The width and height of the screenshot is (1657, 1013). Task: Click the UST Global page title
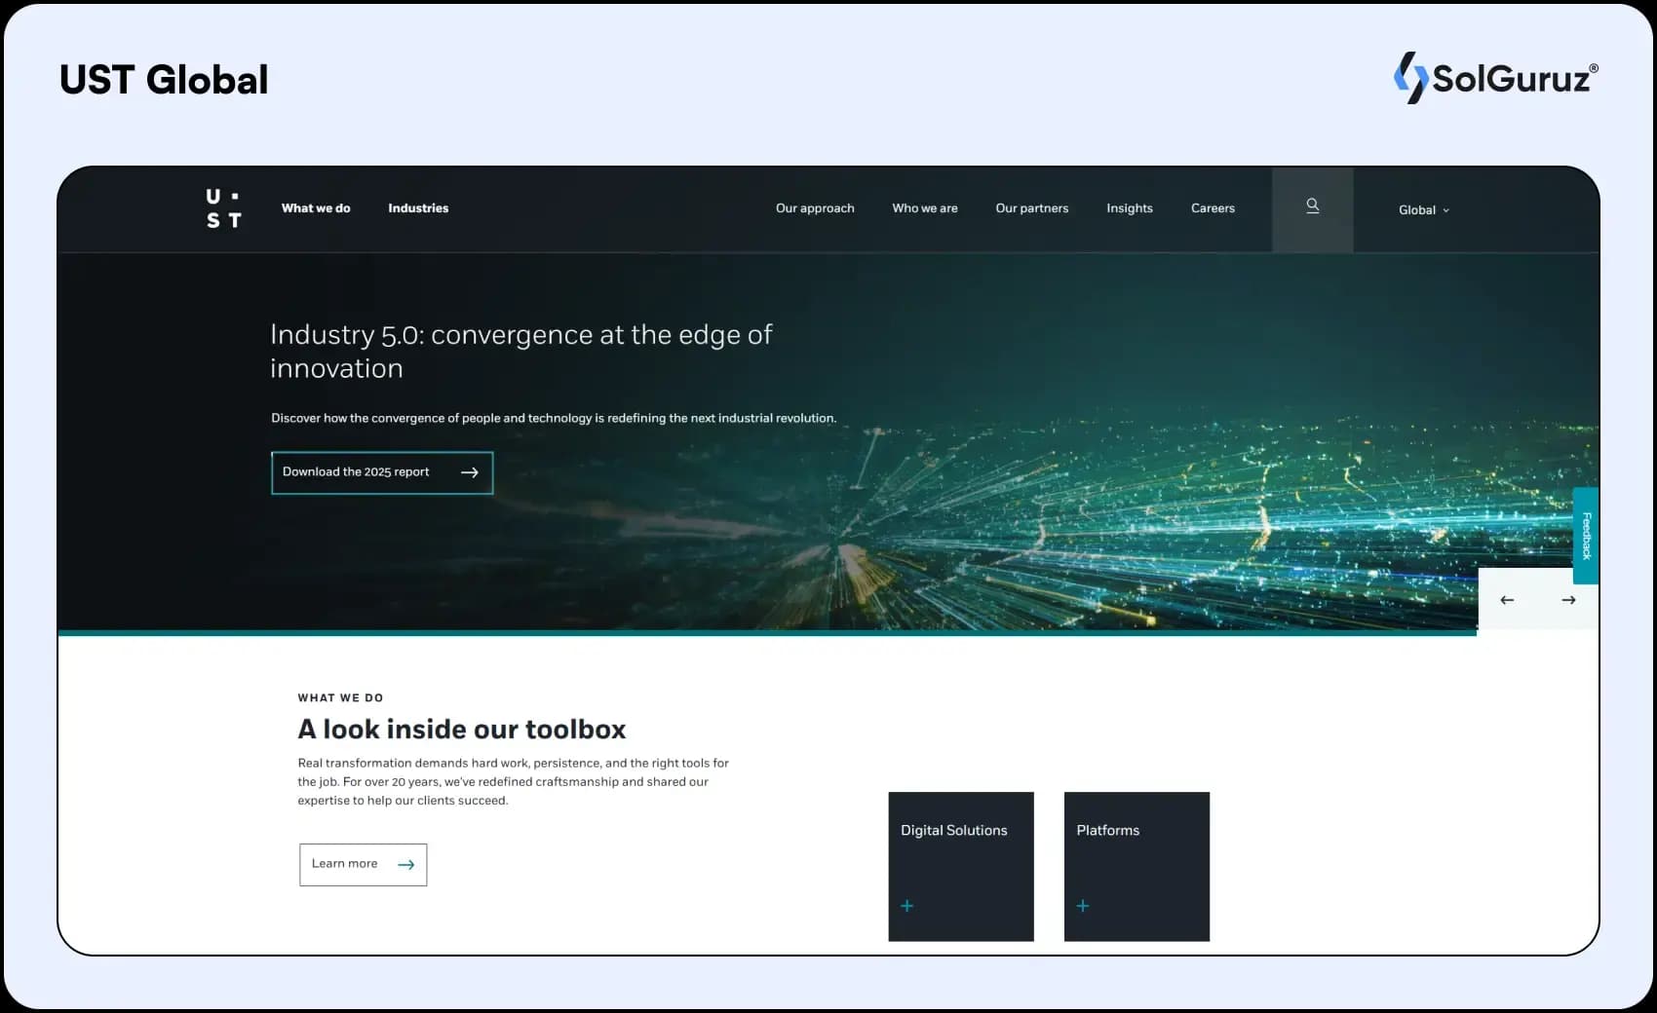click(x=164, y=80)
